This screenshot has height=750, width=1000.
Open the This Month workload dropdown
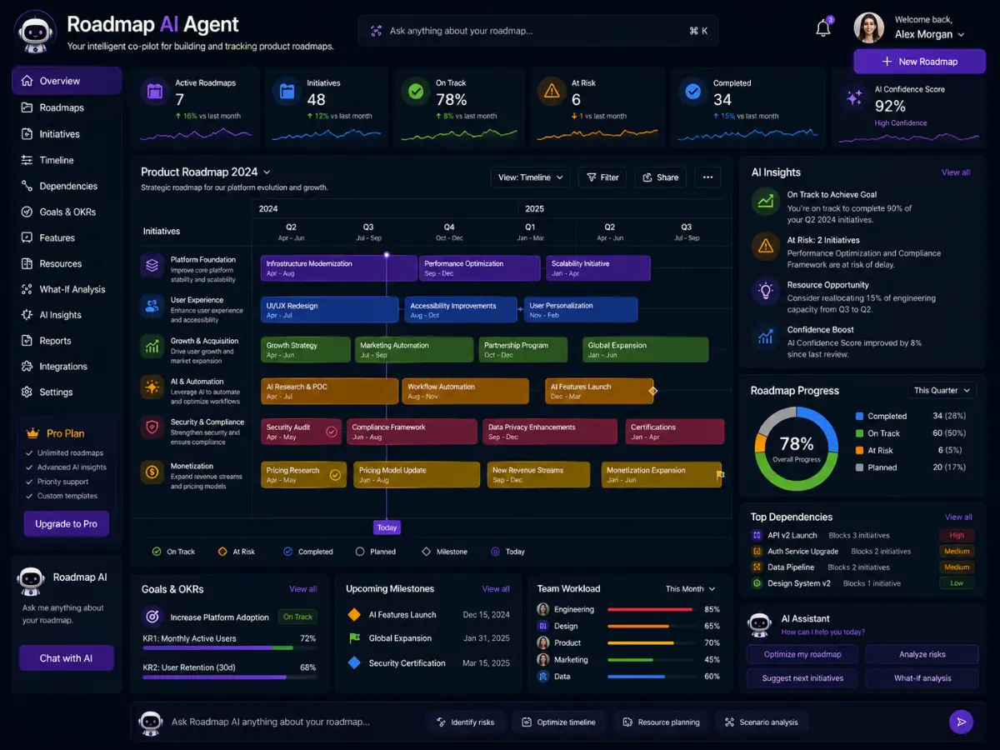(691, 588)
